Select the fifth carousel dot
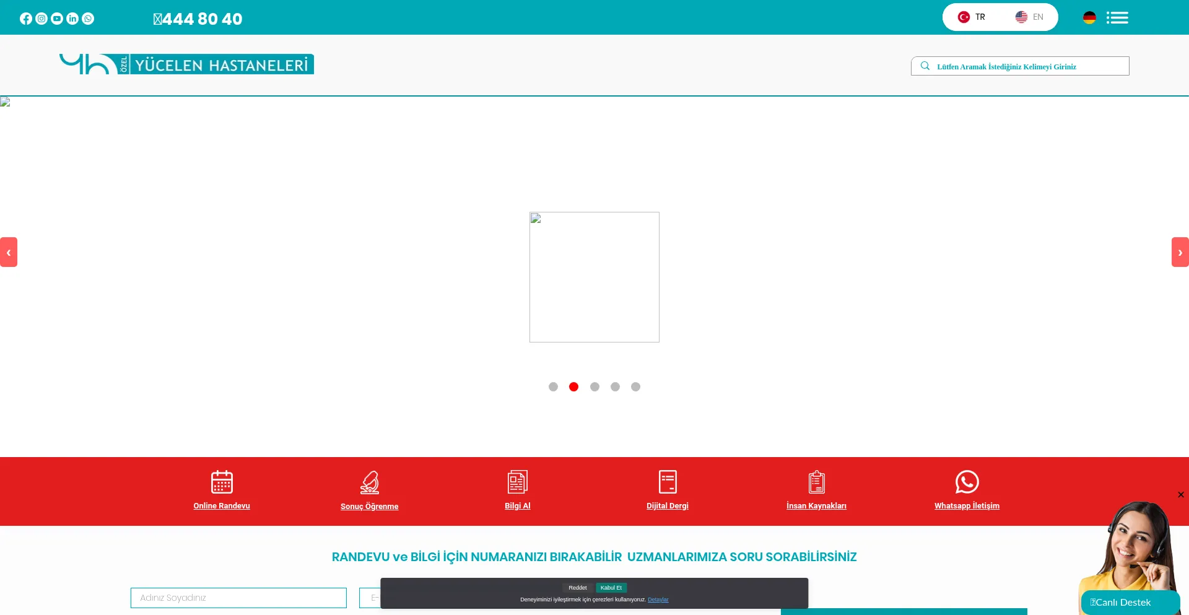The image size is (1189, 615). (x=635, y=387)
